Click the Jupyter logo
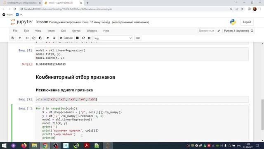 (x=21, y=22)
